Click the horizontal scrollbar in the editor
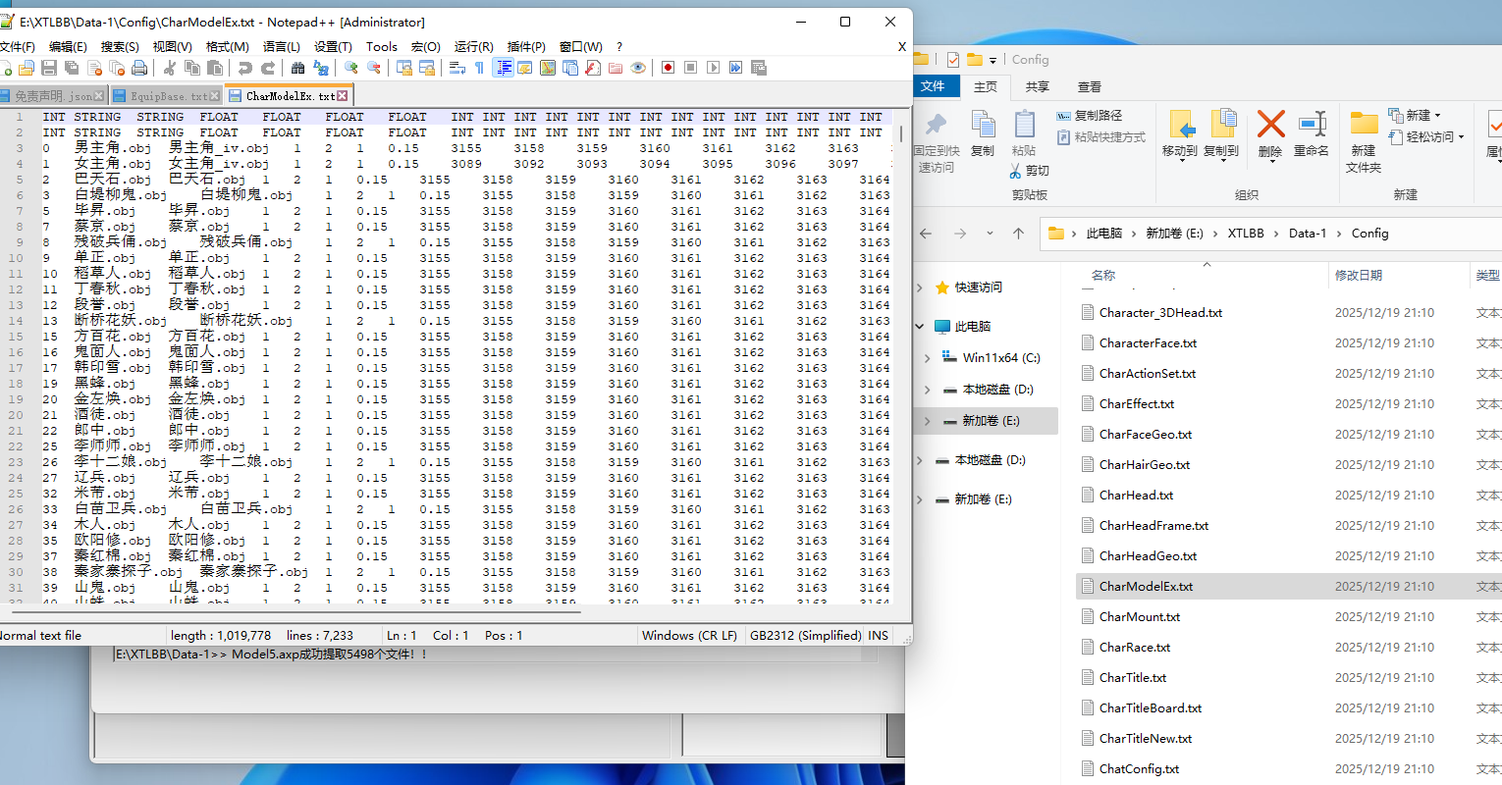The height and width of the screenshot is (785, 1502). (295, 611)
